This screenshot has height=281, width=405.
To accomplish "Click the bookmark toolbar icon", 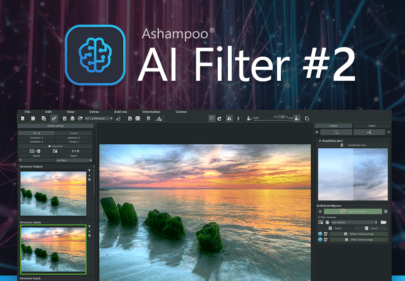I will pyautogui.click(x=149, y=119).
